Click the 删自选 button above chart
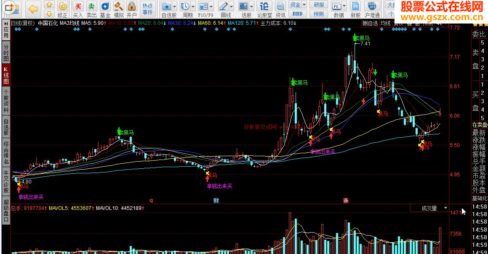 tap(370, 23)
